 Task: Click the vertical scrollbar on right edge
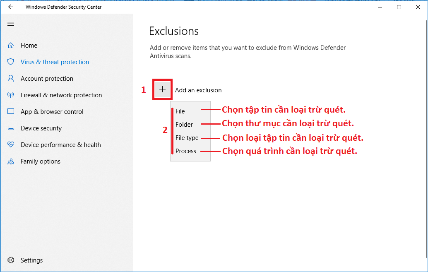426,139
